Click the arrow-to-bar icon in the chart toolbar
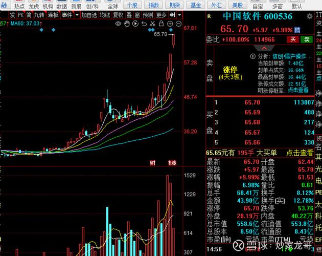Viewport: 322px width, 256px height. click(x=172, y=15)
